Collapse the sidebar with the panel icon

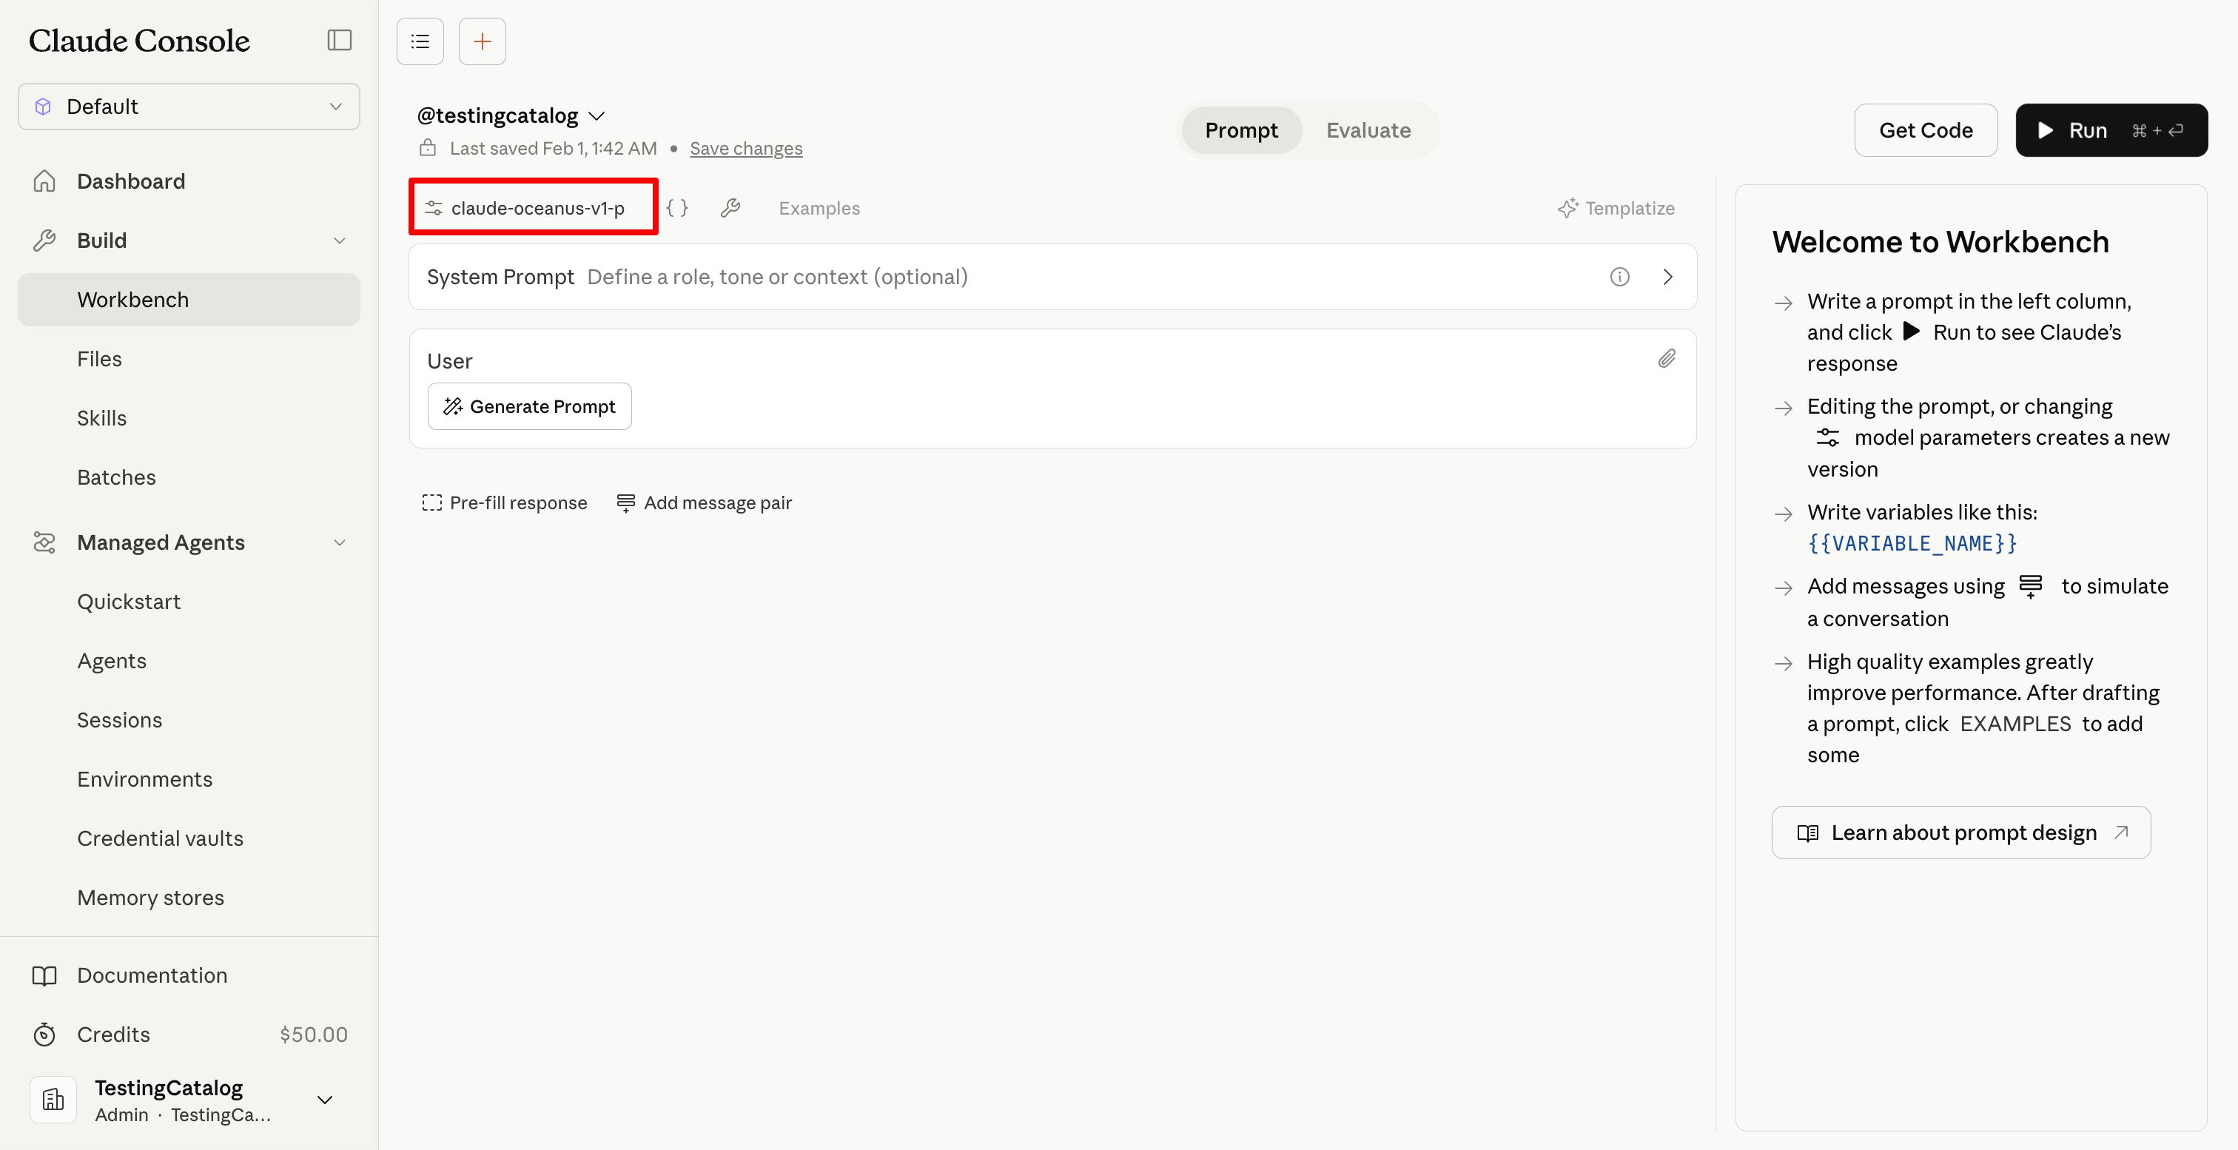tap(339, 40)
